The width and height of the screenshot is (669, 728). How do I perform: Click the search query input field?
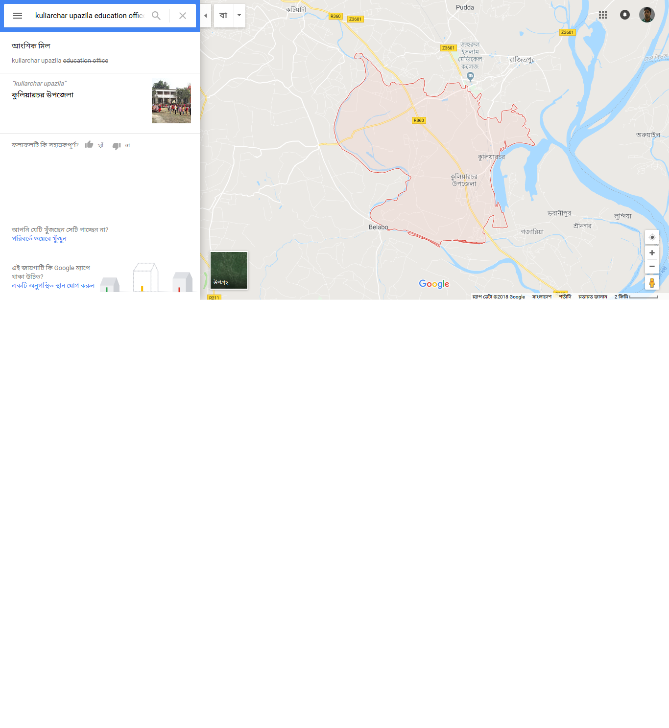(89, 16)
